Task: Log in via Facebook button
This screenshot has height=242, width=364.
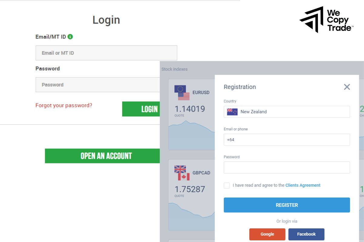Action: point(306,234)
